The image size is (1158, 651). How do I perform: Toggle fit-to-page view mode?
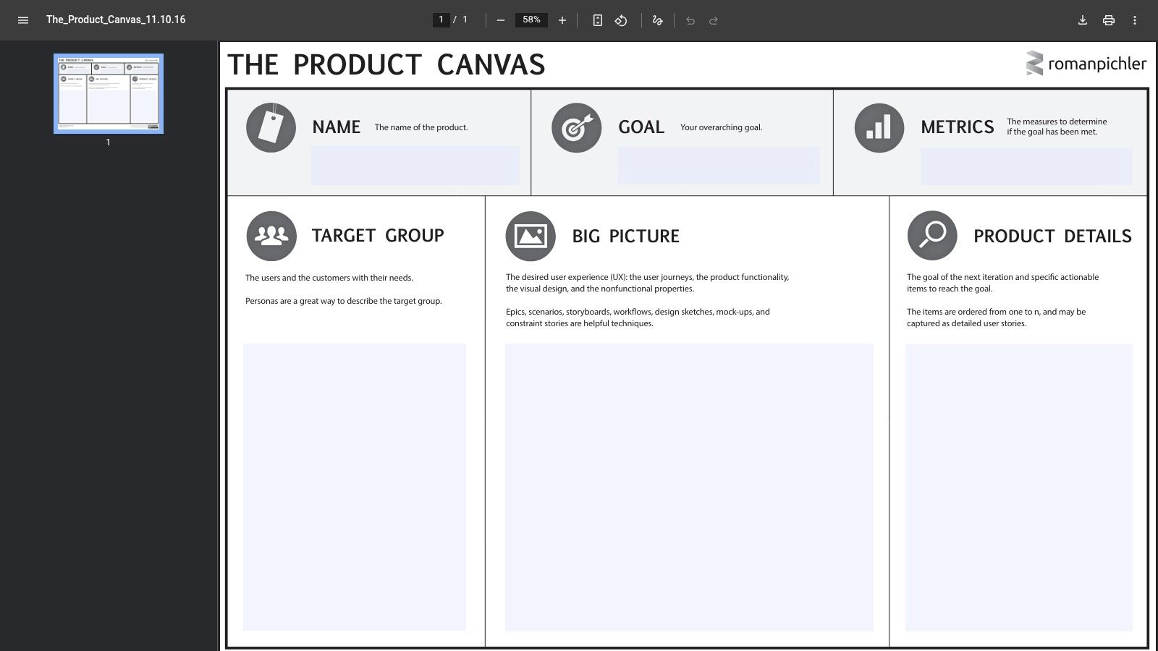pos(596,20)
